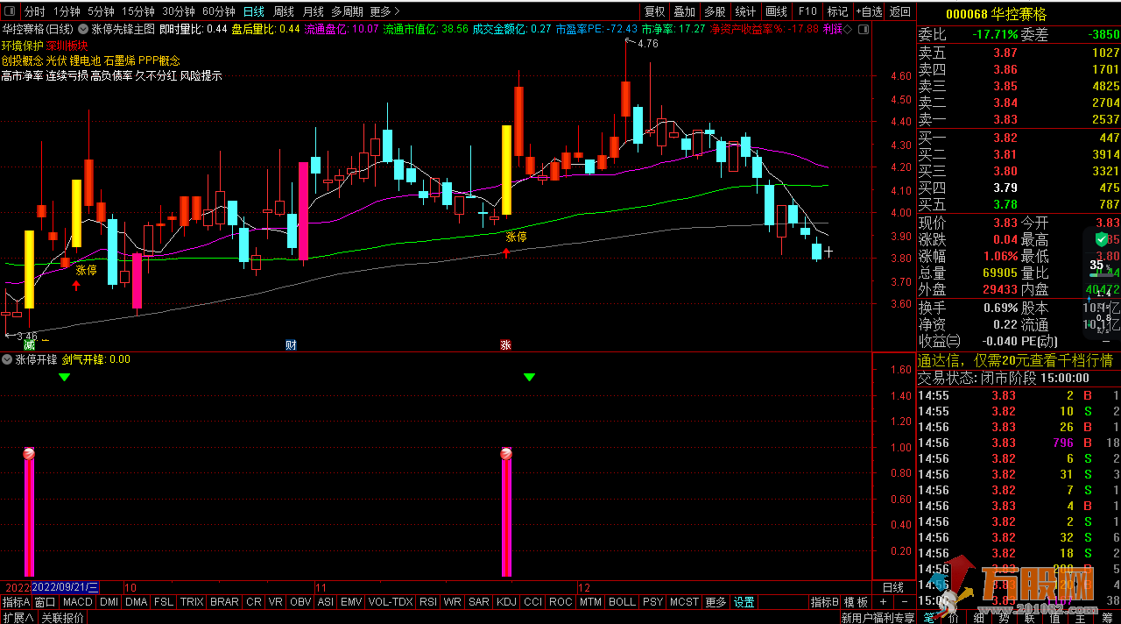Expand 更多 indicators in bottom bar
Screen dimensions: 1121x624
[x=716, y=602]
